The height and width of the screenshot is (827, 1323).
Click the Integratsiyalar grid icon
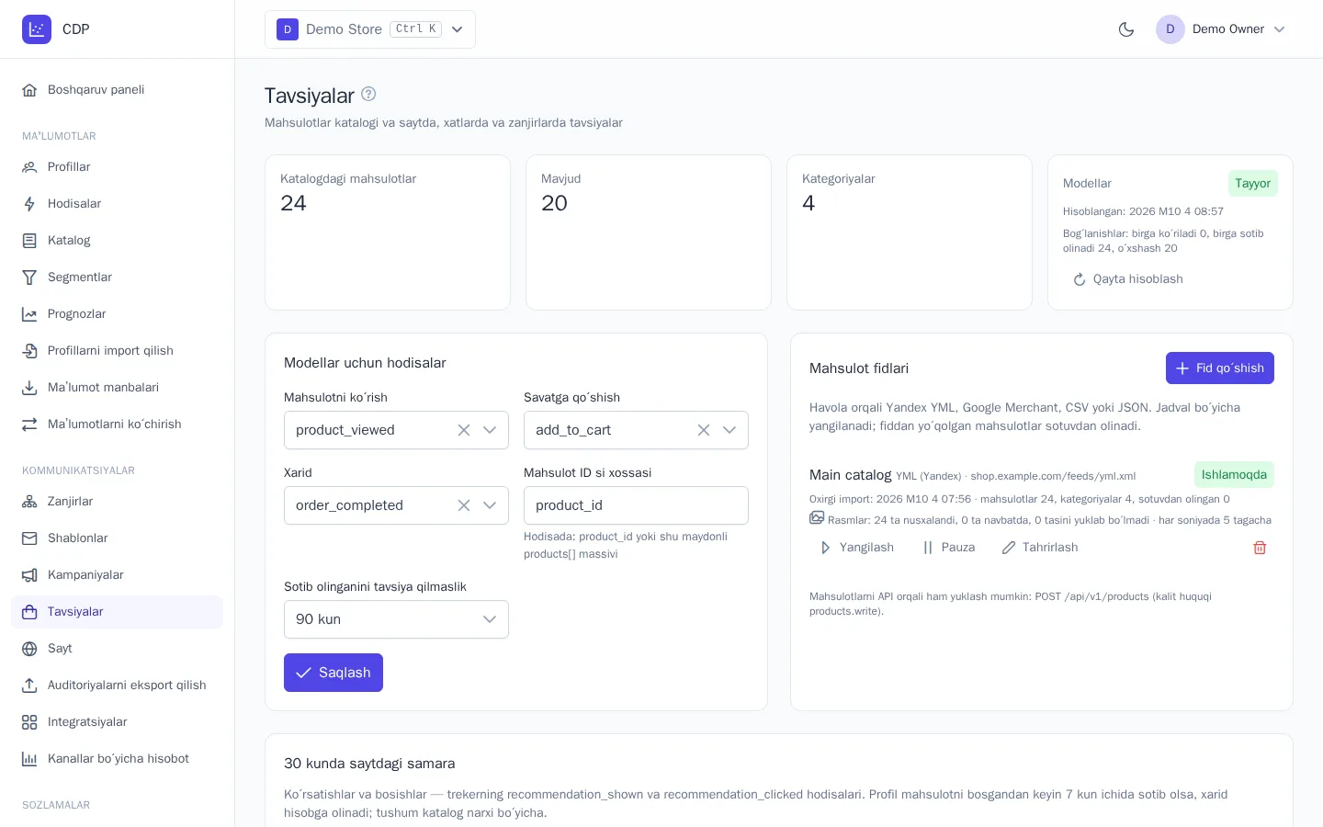click(29, 722)
